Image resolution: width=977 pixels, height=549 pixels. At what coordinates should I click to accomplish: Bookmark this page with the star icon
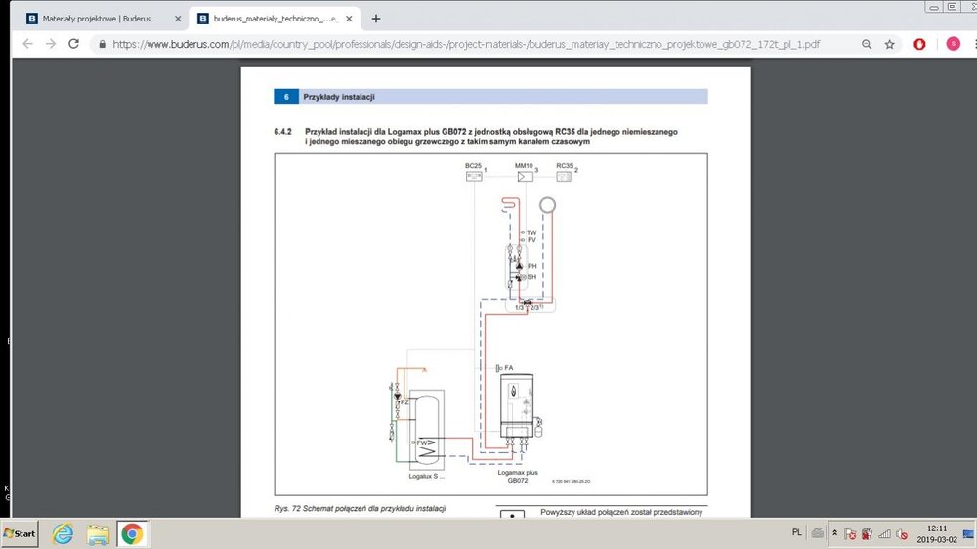tap(890, 44)
